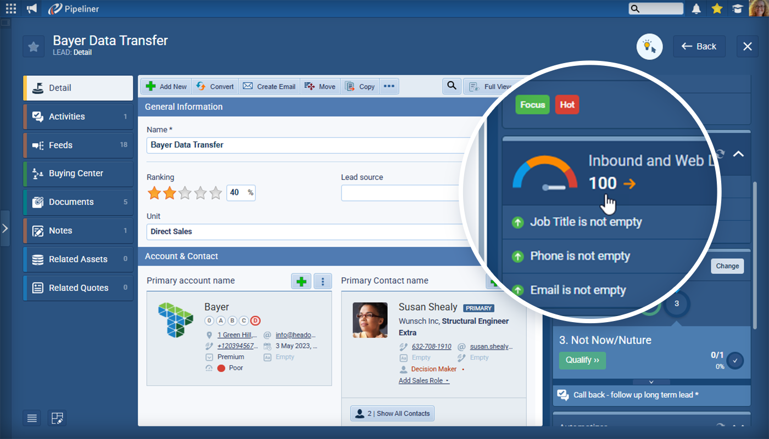Open the apps grid menu icon
769x439 pixels.
(x=11, y=8)
